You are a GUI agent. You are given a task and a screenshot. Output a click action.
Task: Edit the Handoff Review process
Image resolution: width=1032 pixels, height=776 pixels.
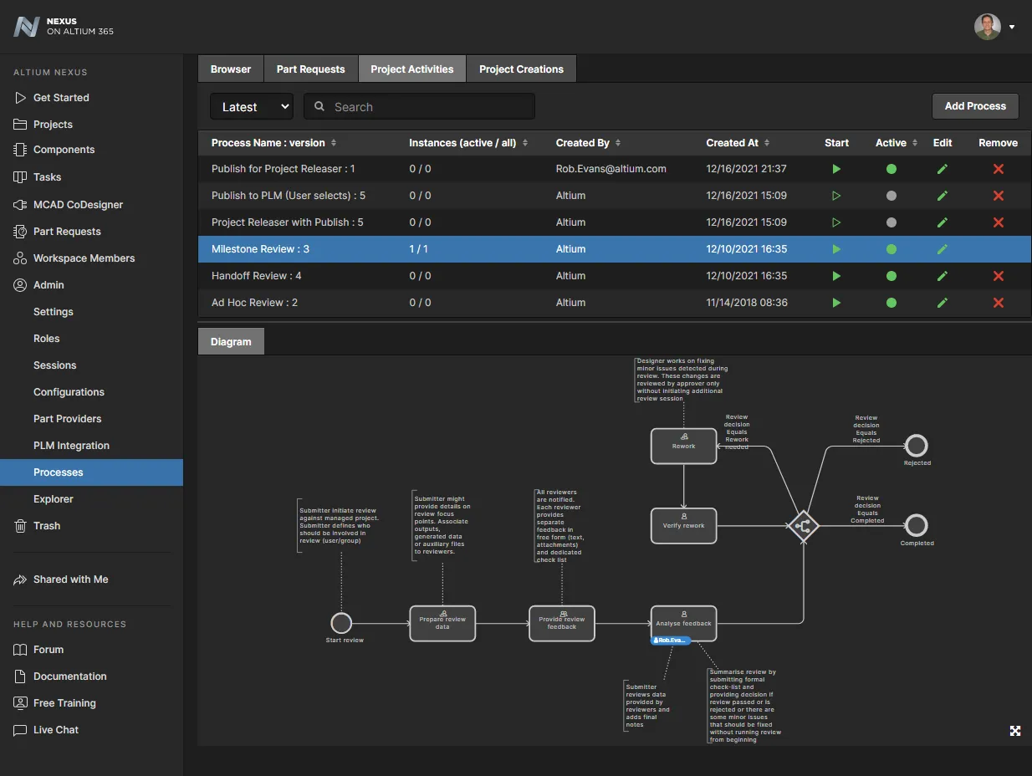click(943, 275)
